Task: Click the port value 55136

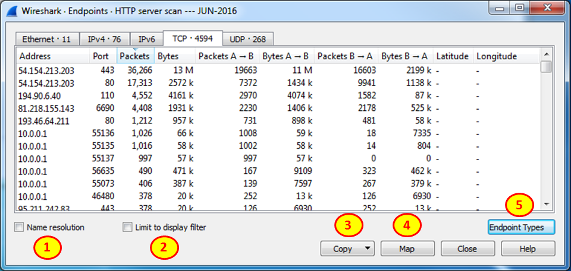Action: click(x=103, y=133)
